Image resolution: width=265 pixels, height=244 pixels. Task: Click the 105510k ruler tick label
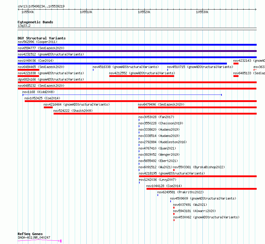(x=86, y=12)
